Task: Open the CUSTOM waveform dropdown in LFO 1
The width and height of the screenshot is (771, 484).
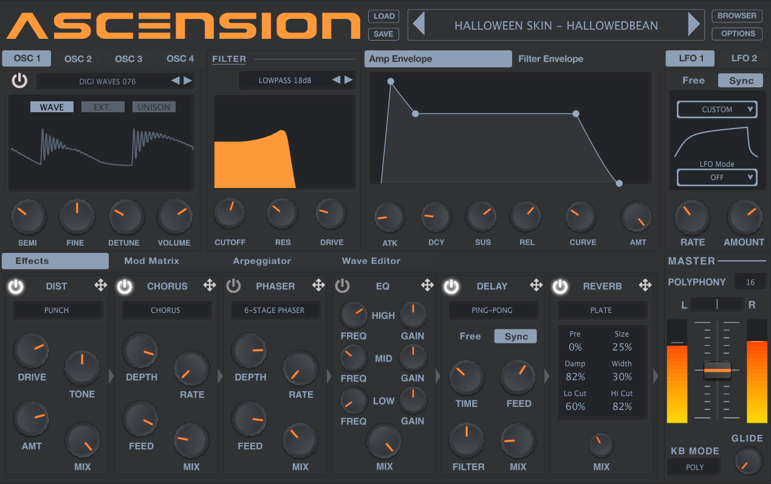Action: click(x=716, y=109)
